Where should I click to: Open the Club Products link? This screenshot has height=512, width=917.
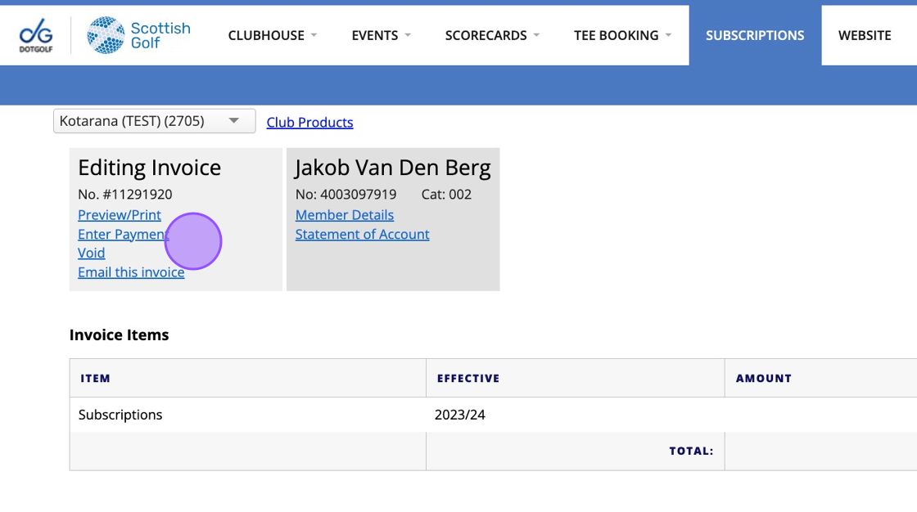click(x=309, y=123)
